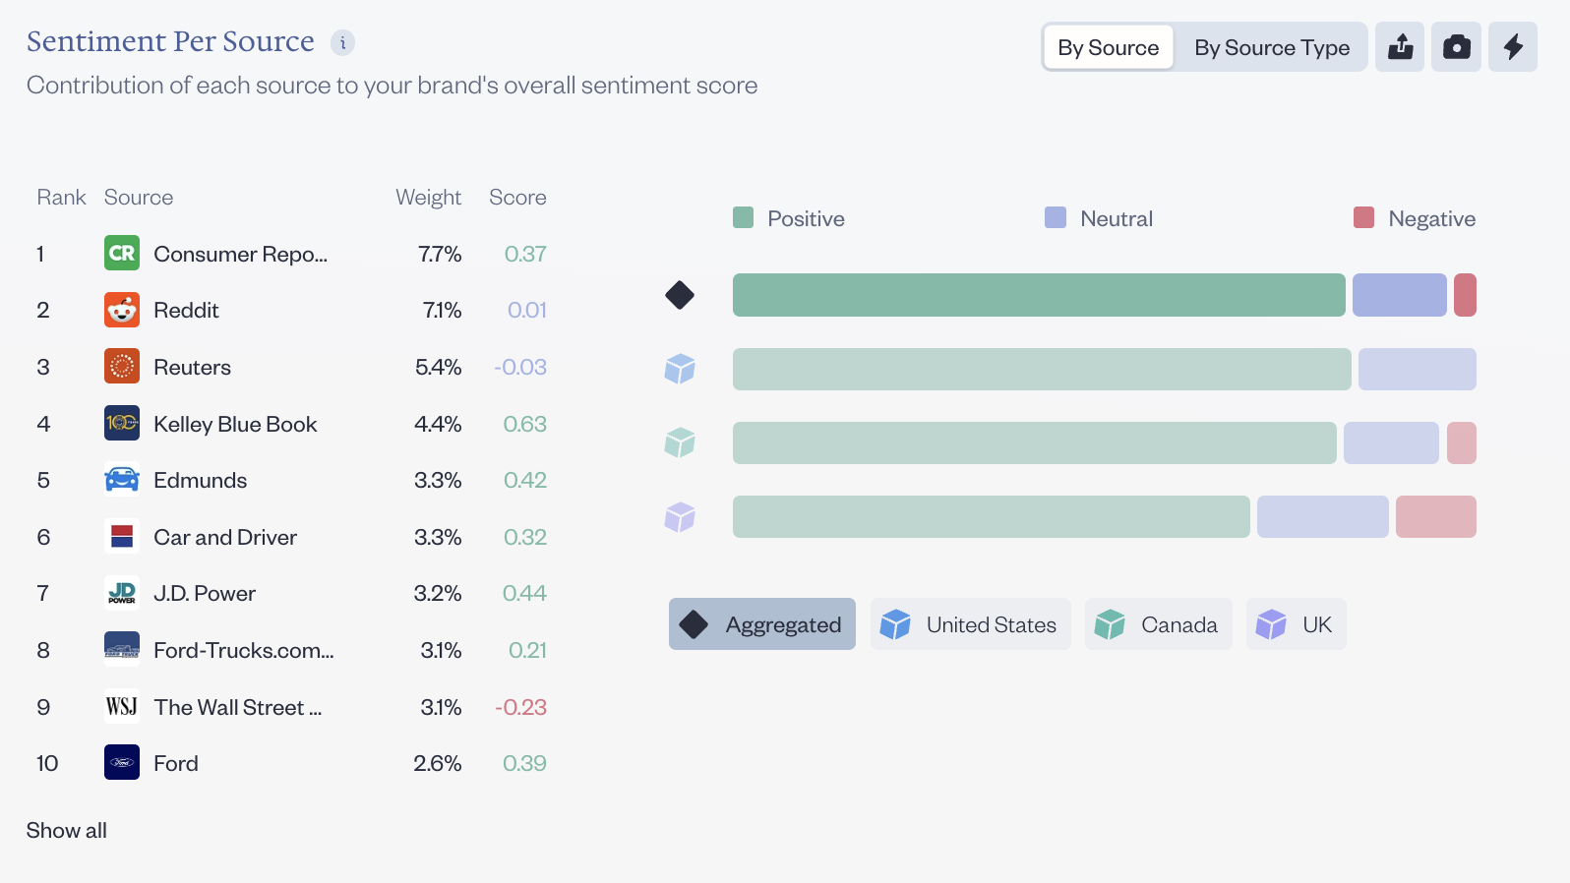Toggle the Aggregated filter chip

pyautogui.click(x=762, y=624)
